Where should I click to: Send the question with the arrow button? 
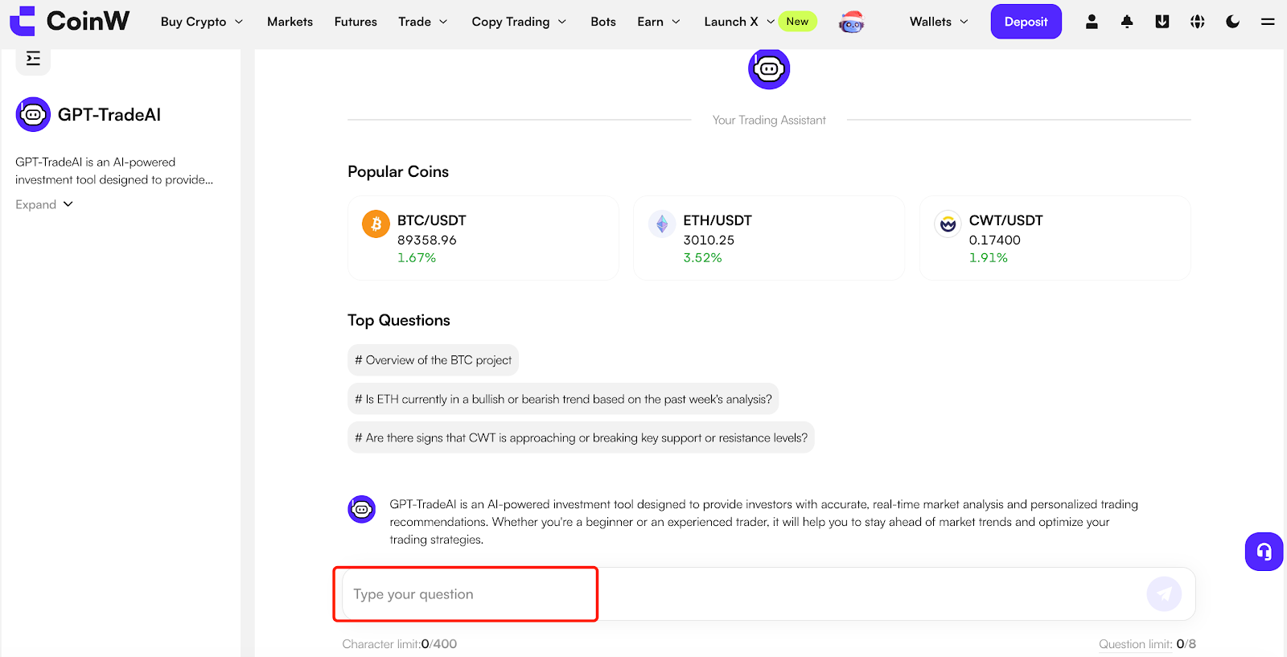pos(1164,594)
